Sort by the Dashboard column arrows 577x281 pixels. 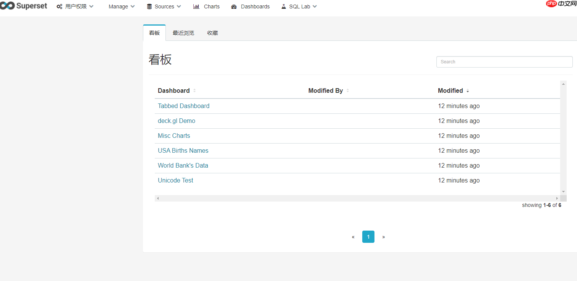pyautogui.click(x=194, y=90)
